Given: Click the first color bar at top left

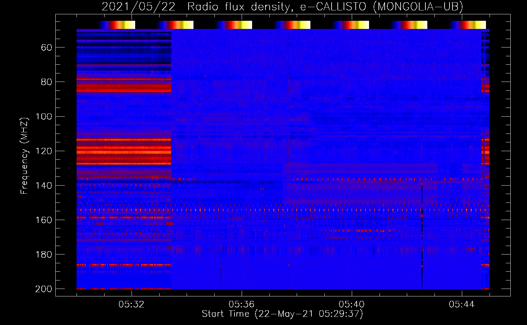Looking at the screenshot, I should pyautogui.click(x=117, y=25).
